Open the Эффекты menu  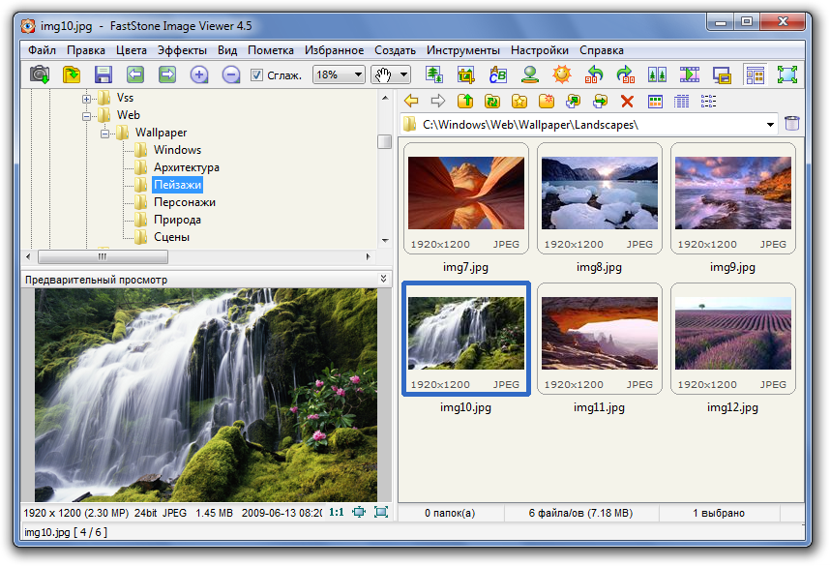[x=182, y=50]
